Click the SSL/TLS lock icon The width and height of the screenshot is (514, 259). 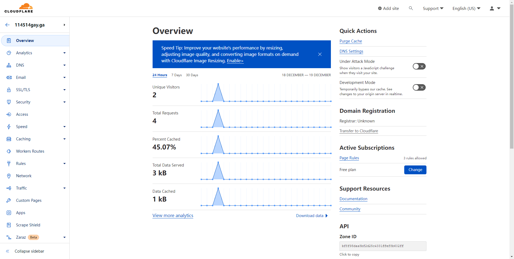point(9,90)
